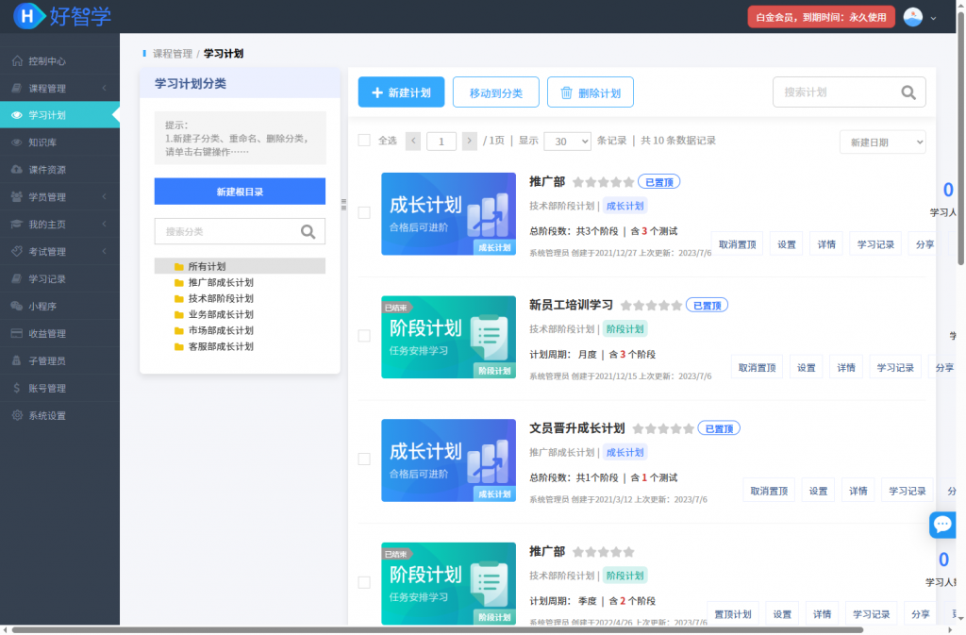Click the 好智学 H logo icon
966x635 pixels.
pyautogui.click(x=29, y=16)
